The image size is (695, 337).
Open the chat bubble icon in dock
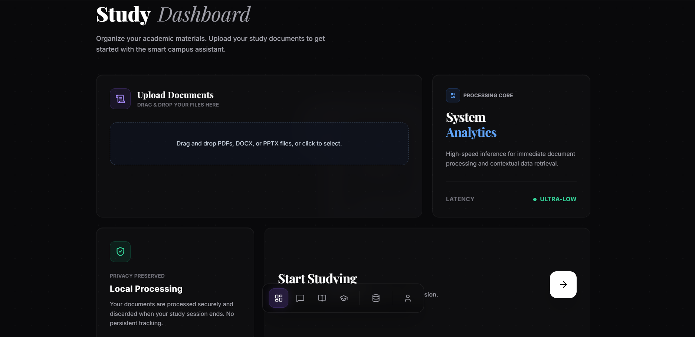300,298
